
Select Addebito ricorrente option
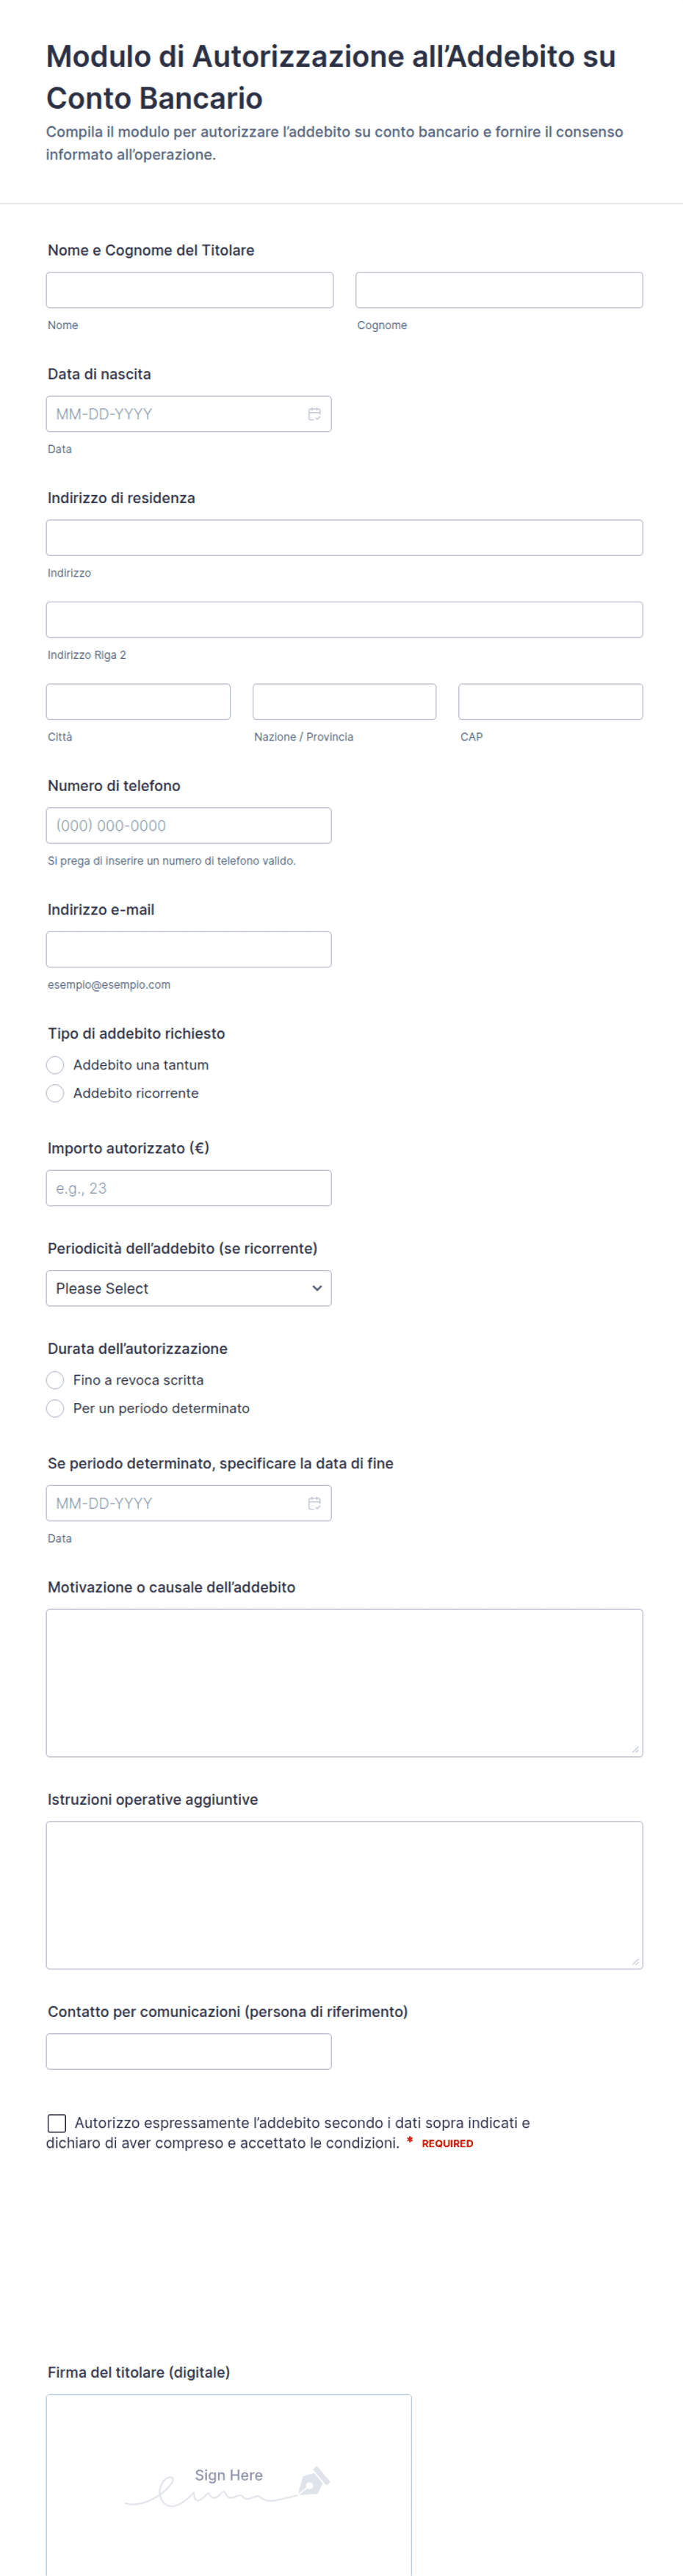(55, 1093)
